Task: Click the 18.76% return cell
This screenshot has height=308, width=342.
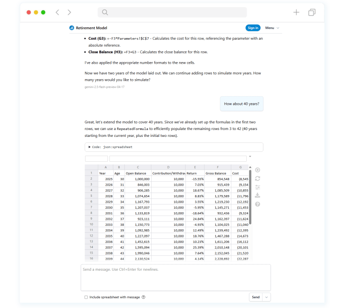Action: coord(195,236)
